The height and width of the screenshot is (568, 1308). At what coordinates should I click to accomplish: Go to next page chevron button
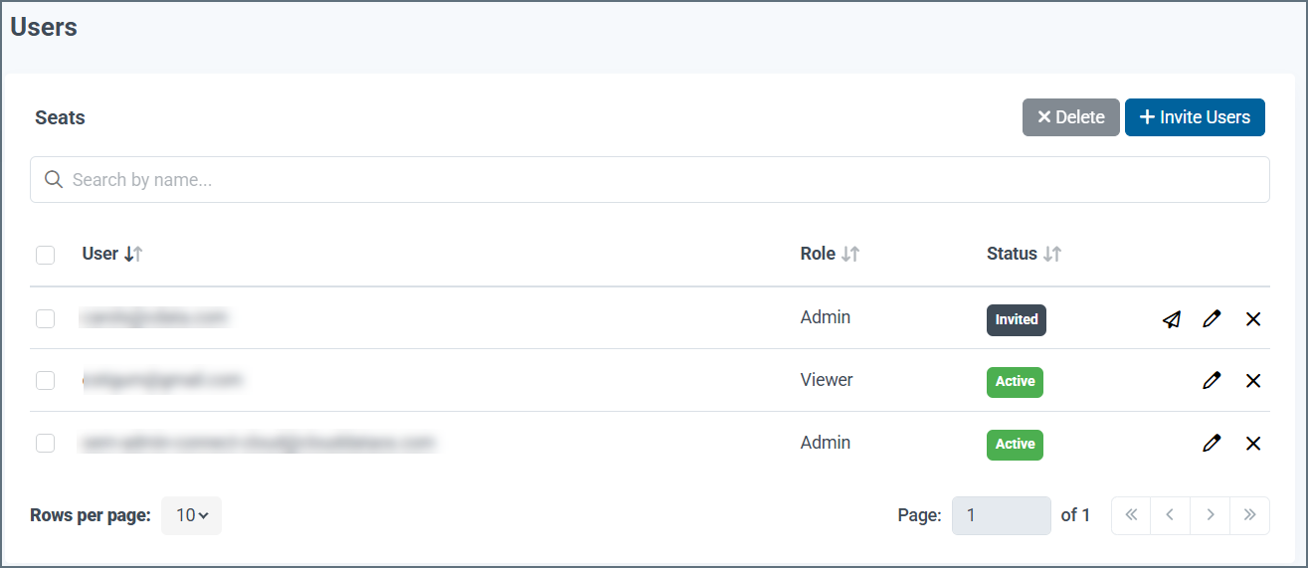click(x=1211, y=515)
